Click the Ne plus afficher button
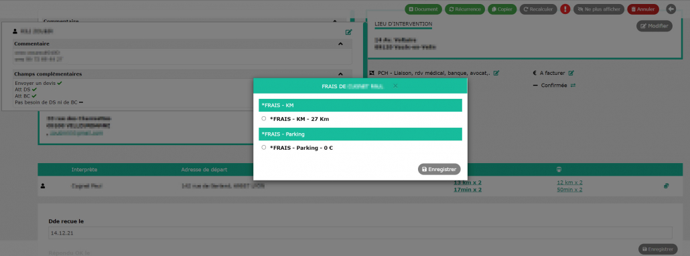This screenshot has height=256, width=690. click(599, 9)
